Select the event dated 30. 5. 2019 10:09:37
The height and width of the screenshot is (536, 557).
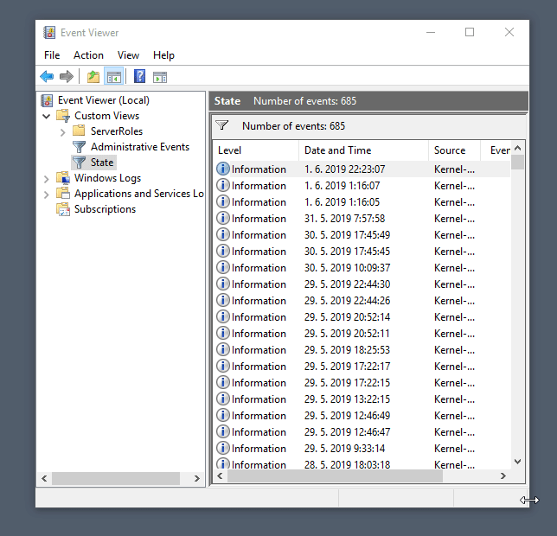(x=362, y=267)
